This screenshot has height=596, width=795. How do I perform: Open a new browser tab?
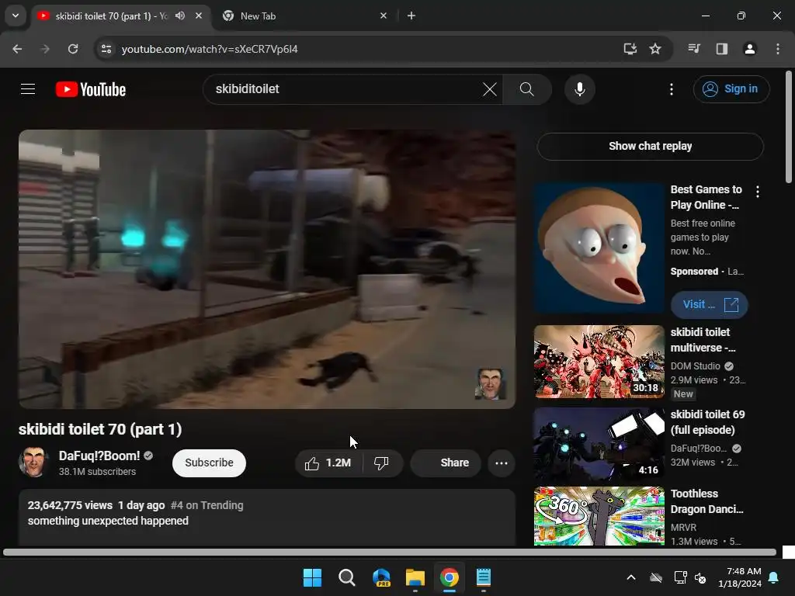(x=411, y=16)
